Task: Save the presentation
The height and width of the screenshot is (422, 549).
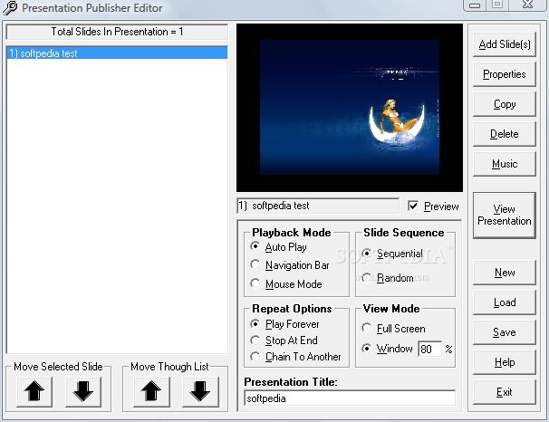Action: 505,332
